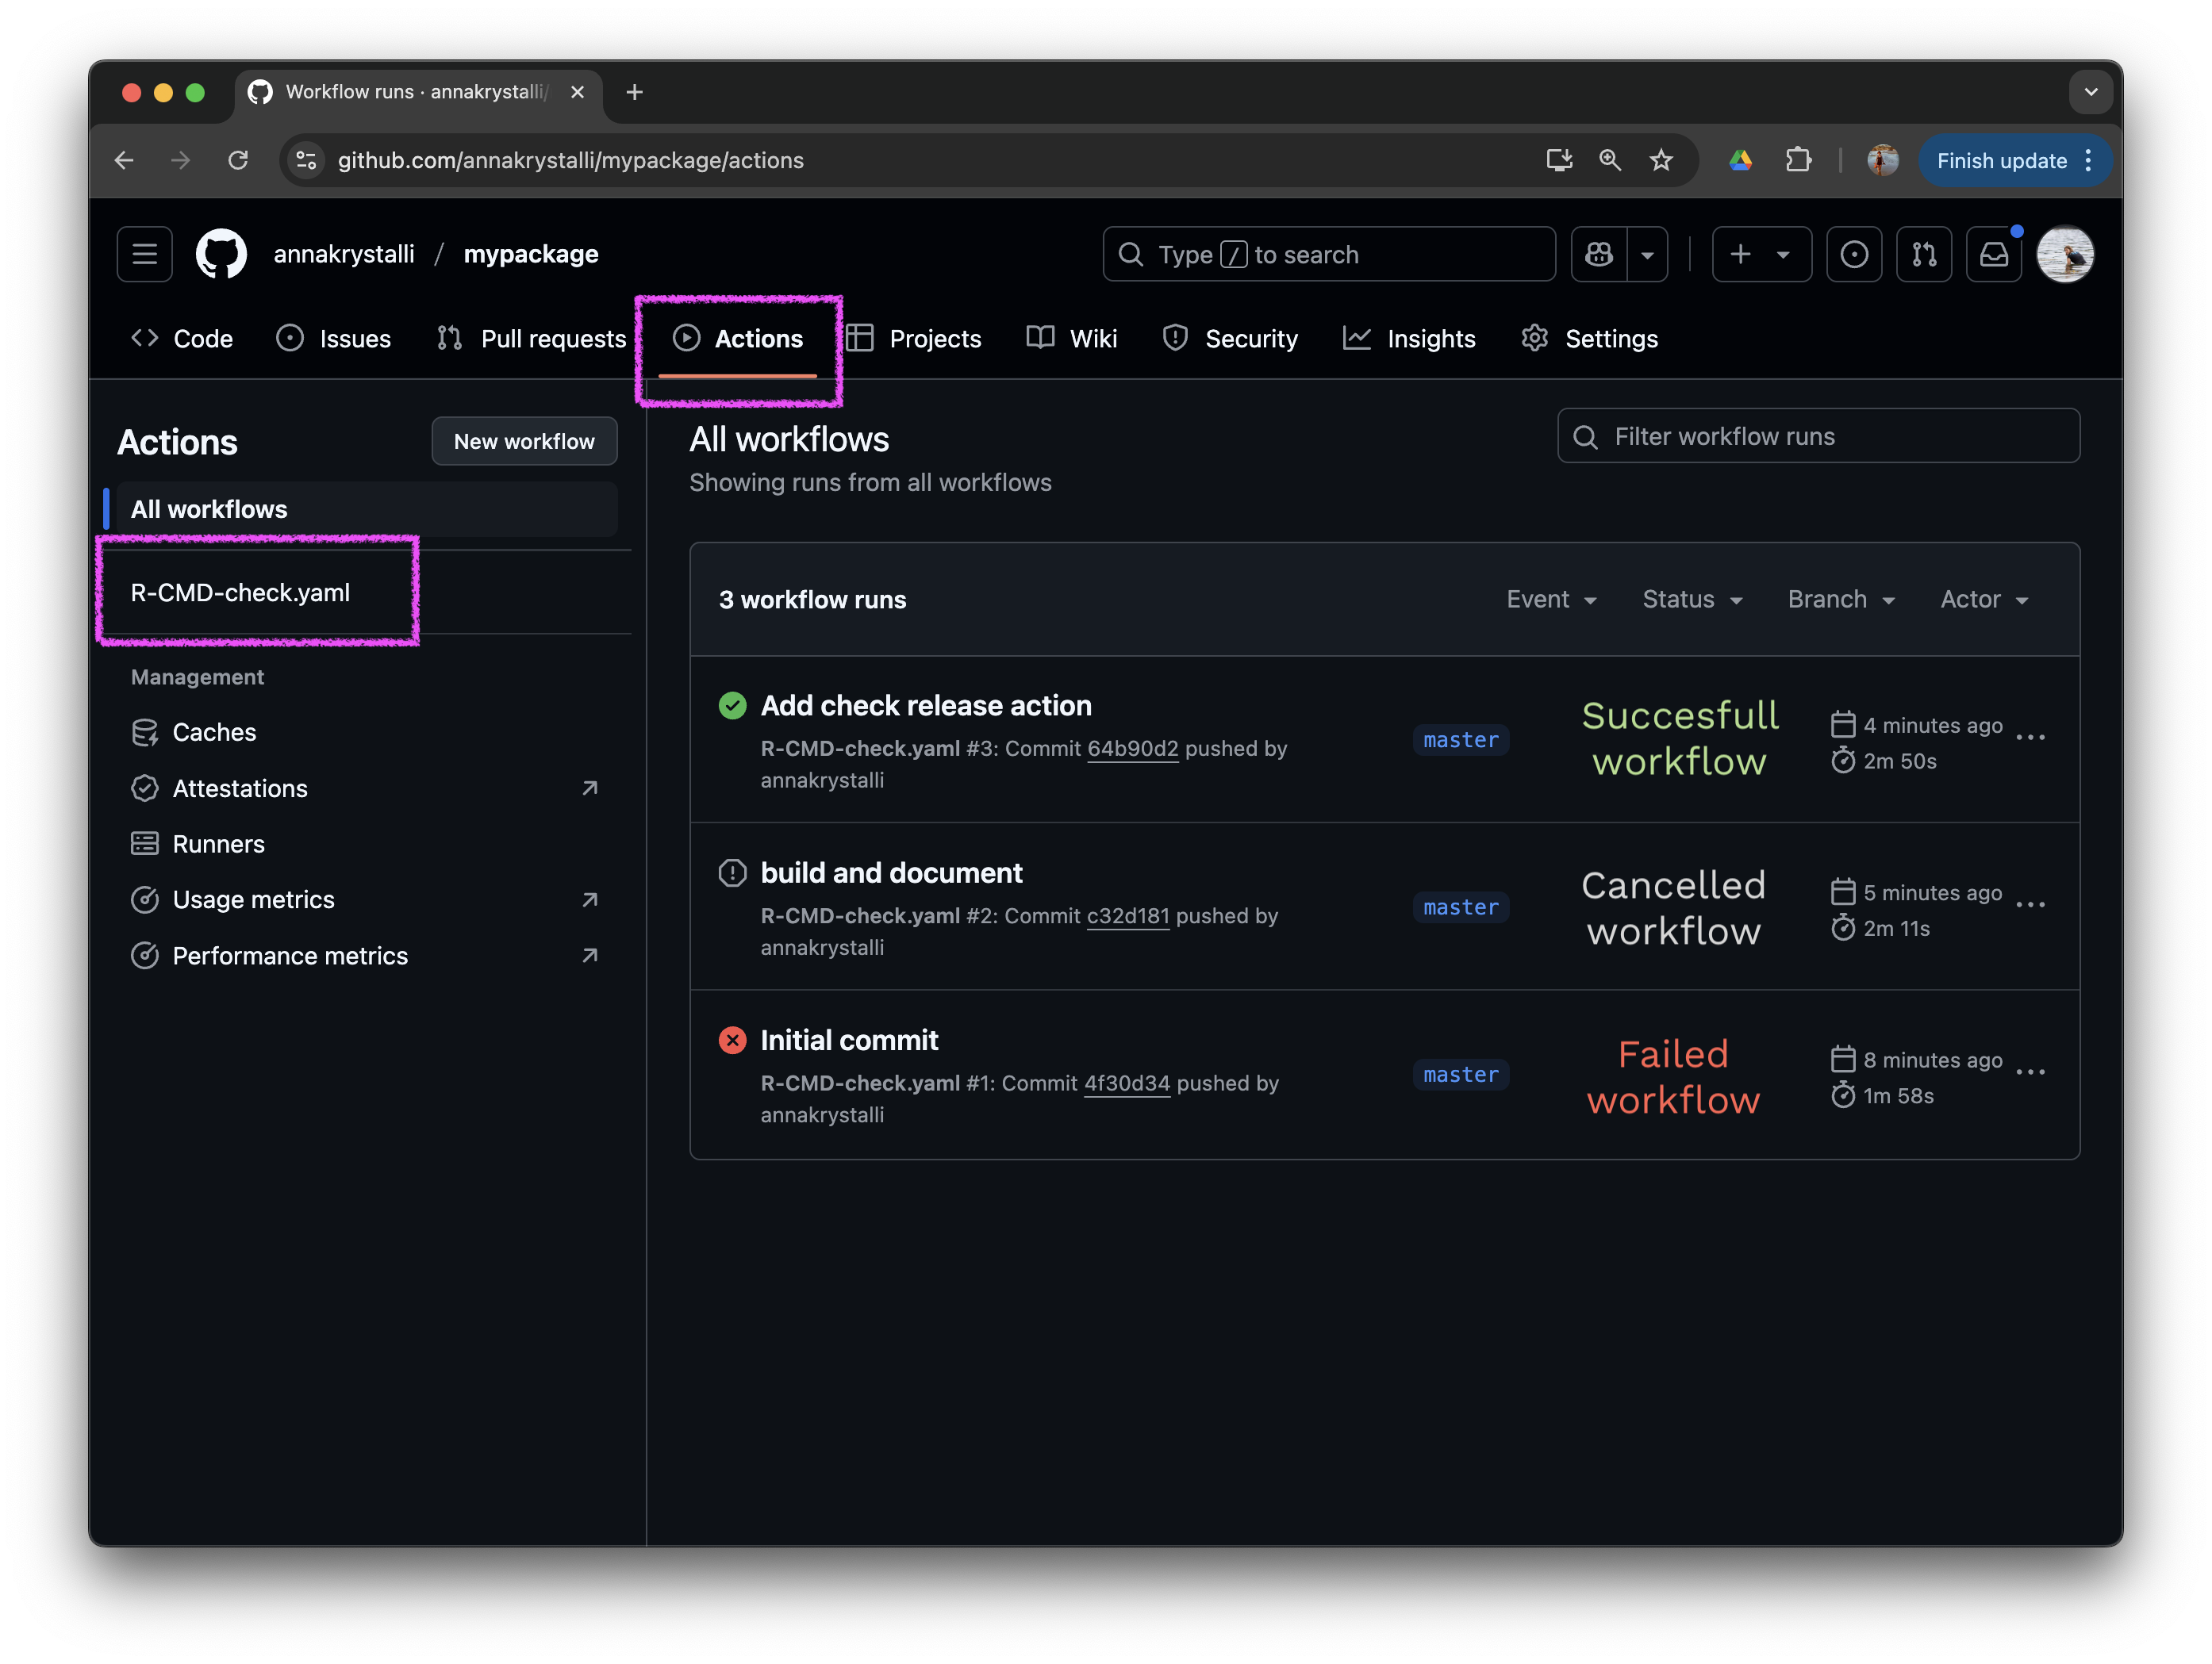
Task: Open commit 4f30d34 link
Action: tap(1127, 1084)
